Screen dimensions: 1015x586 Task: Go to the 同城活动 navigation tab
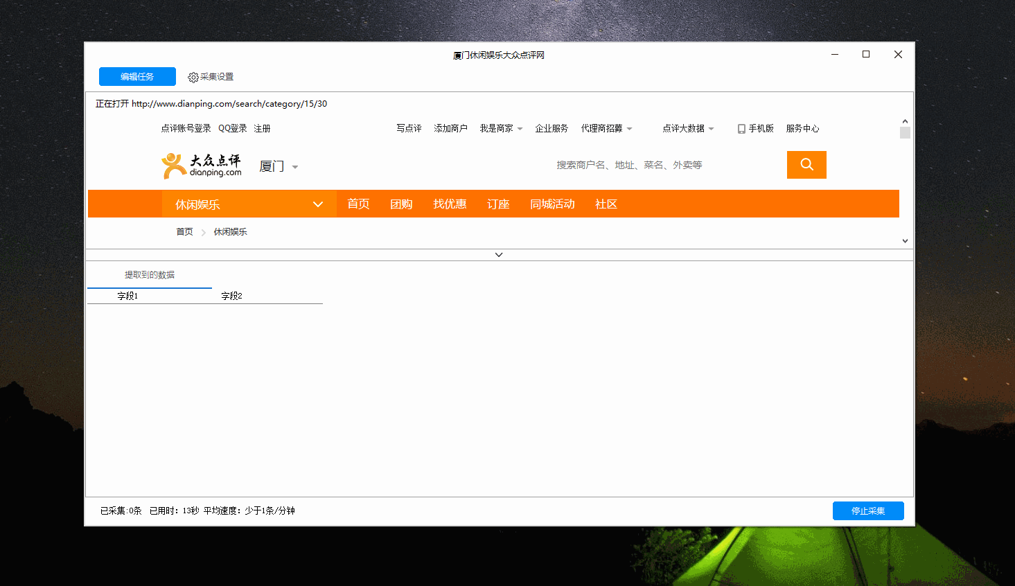tap(552, 204)
